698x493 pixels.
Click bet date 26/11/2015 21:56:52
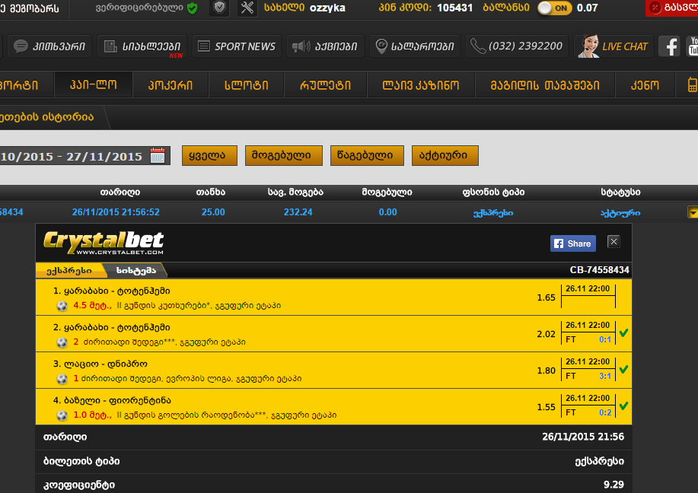point(116,212)
